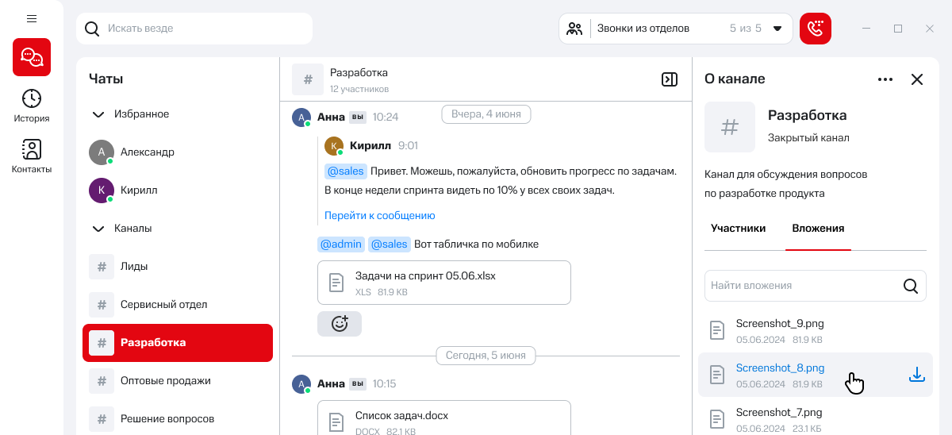Open the three-dot channel options menu
The image size is (952, 435).
tap(885, 79)
